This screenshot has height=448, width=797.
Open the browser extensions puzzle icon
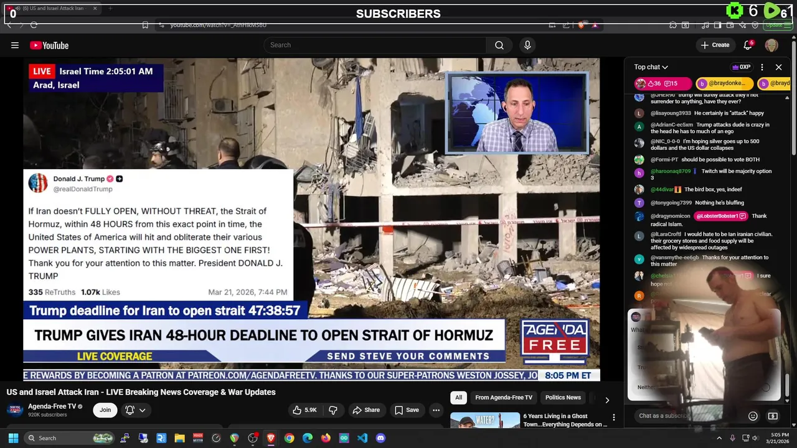[673, 25]
